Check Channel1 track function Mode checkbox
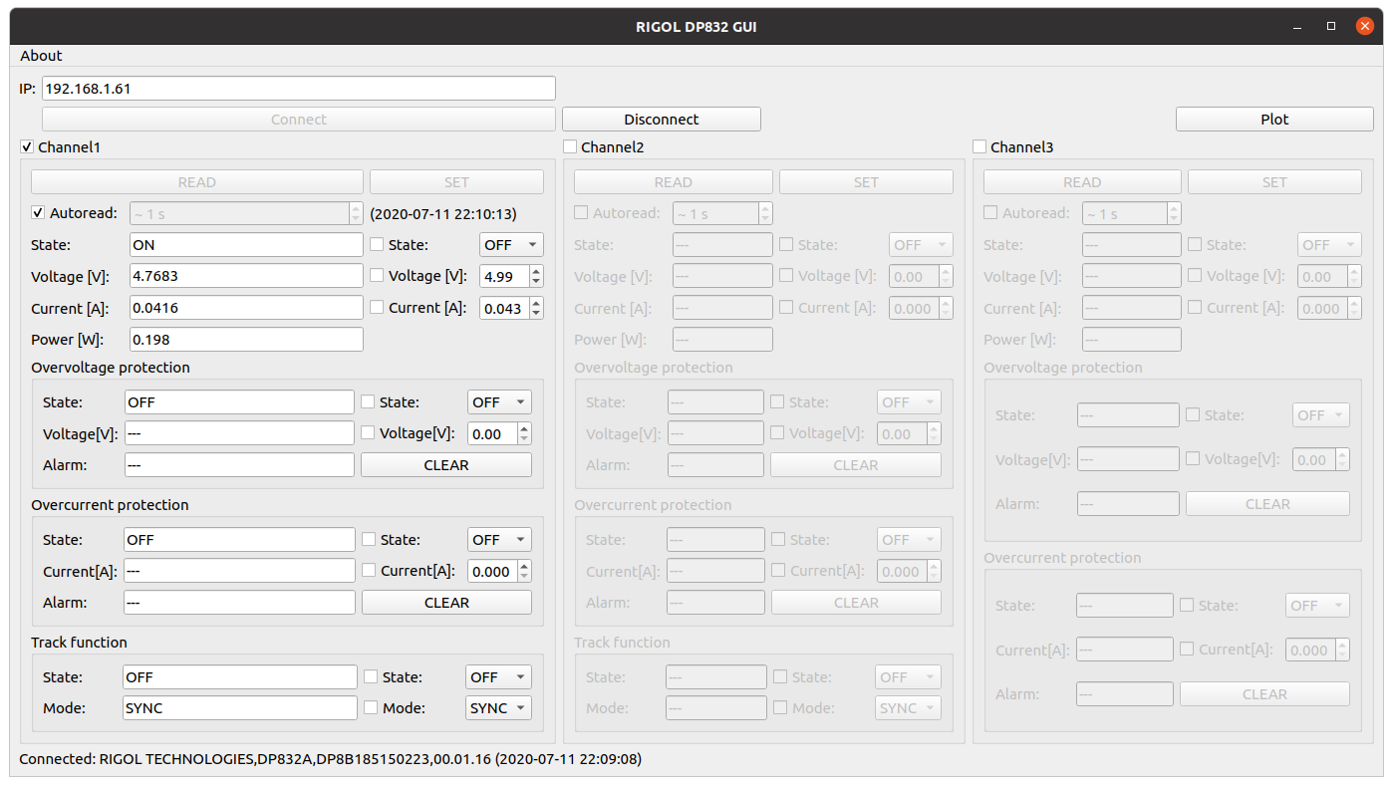1393x786 pixels. (371, 707)
